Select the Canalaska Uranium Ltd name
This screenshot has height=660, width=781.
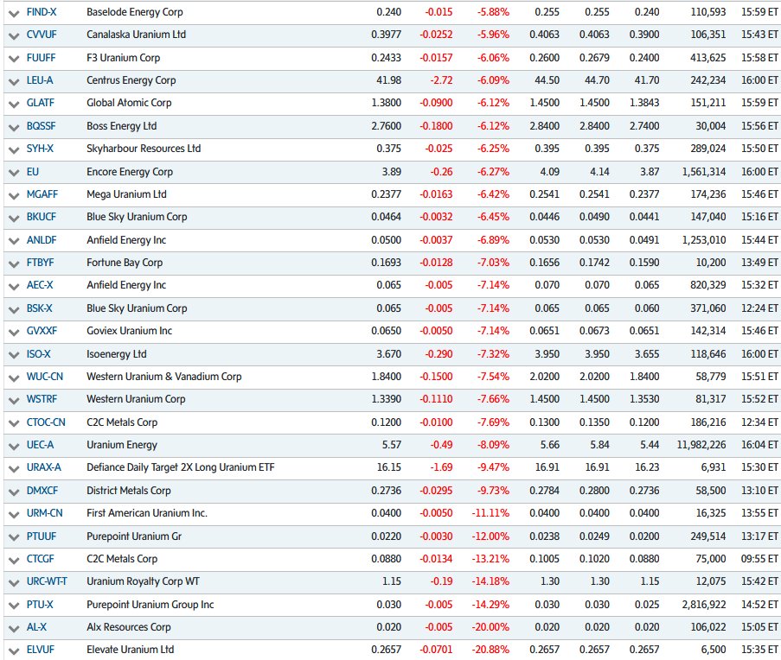136,35
